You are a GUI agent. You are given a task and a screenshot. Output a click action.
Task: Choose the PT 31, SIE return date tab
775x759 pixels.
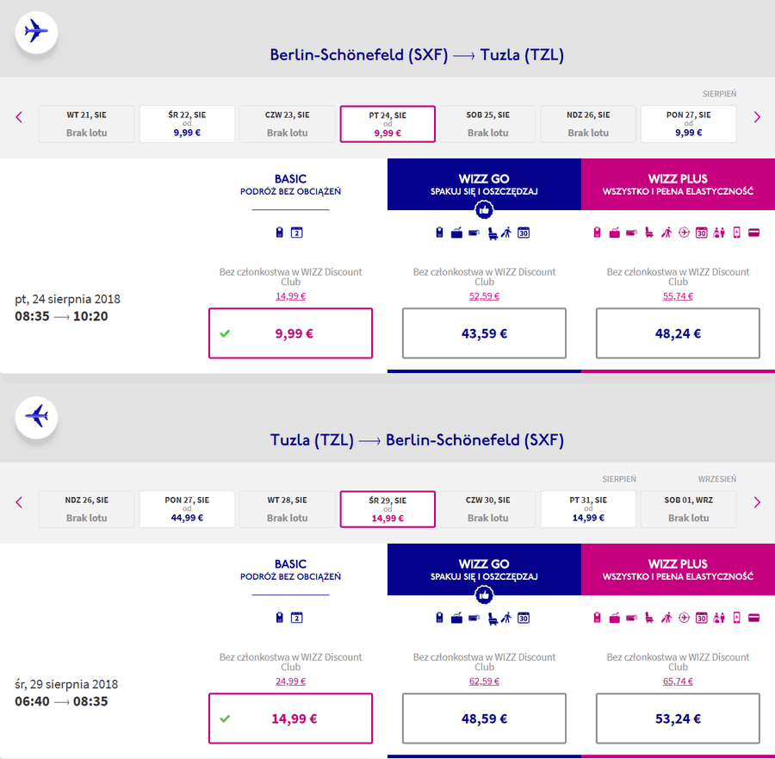pos(588,509)
